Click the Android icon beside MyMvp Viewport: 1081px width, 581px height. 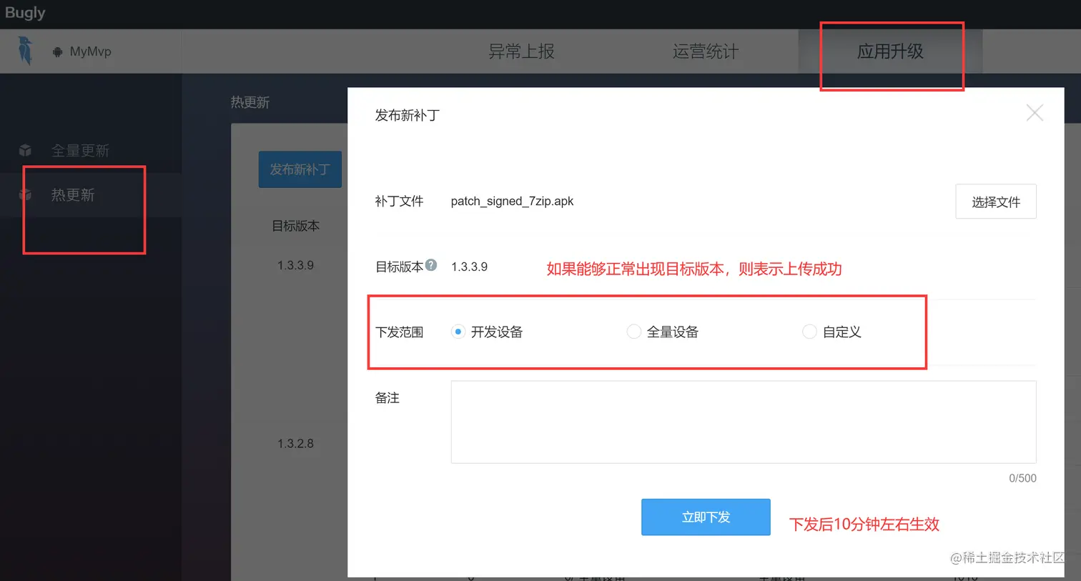point(57,51)
